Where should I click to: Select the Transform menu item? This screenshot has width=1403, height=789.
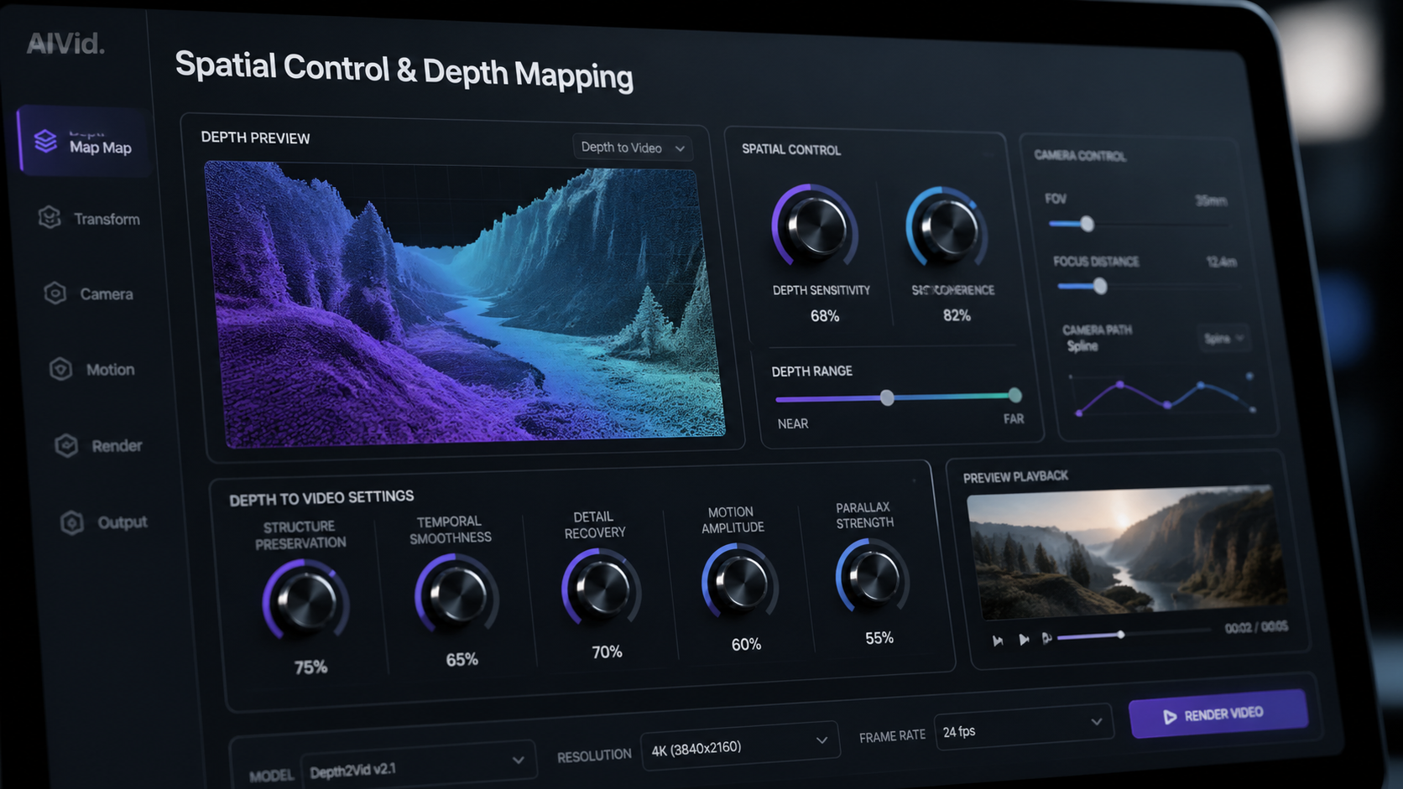coord(89,218)
